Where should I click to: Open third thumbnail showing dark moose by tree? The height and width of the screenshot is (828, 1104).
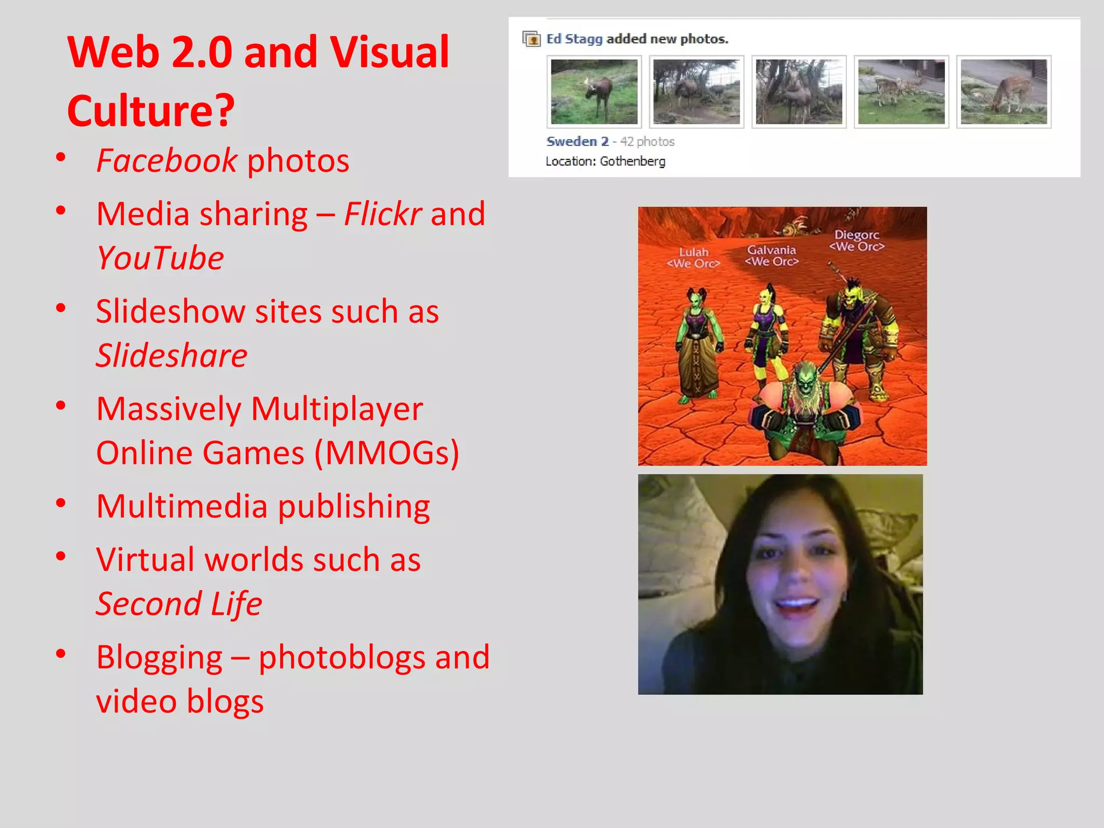(799, 92)
